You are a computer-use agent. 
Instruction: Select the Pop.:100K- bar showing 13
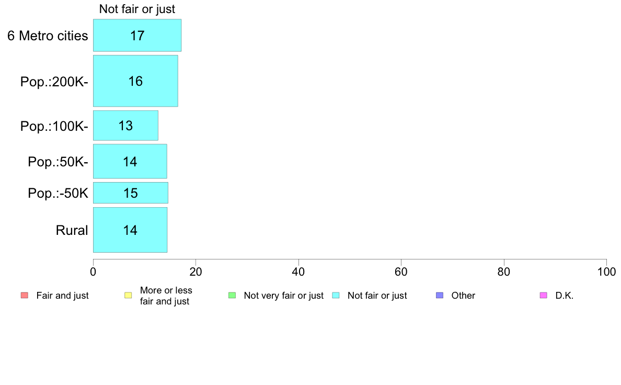point(125,126)
